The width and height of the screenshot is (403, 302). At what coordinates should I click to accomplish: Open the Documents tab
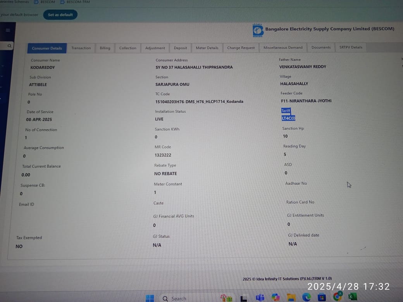(321, 48)
